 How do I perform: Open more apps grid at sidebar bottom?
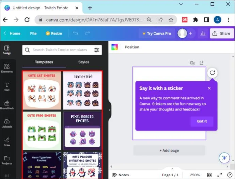point(7,176)
